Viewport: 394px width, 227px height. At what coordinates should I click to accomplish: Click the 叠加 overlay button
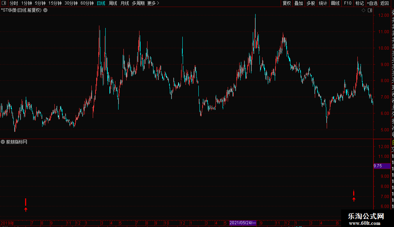(x=299, y=3)
